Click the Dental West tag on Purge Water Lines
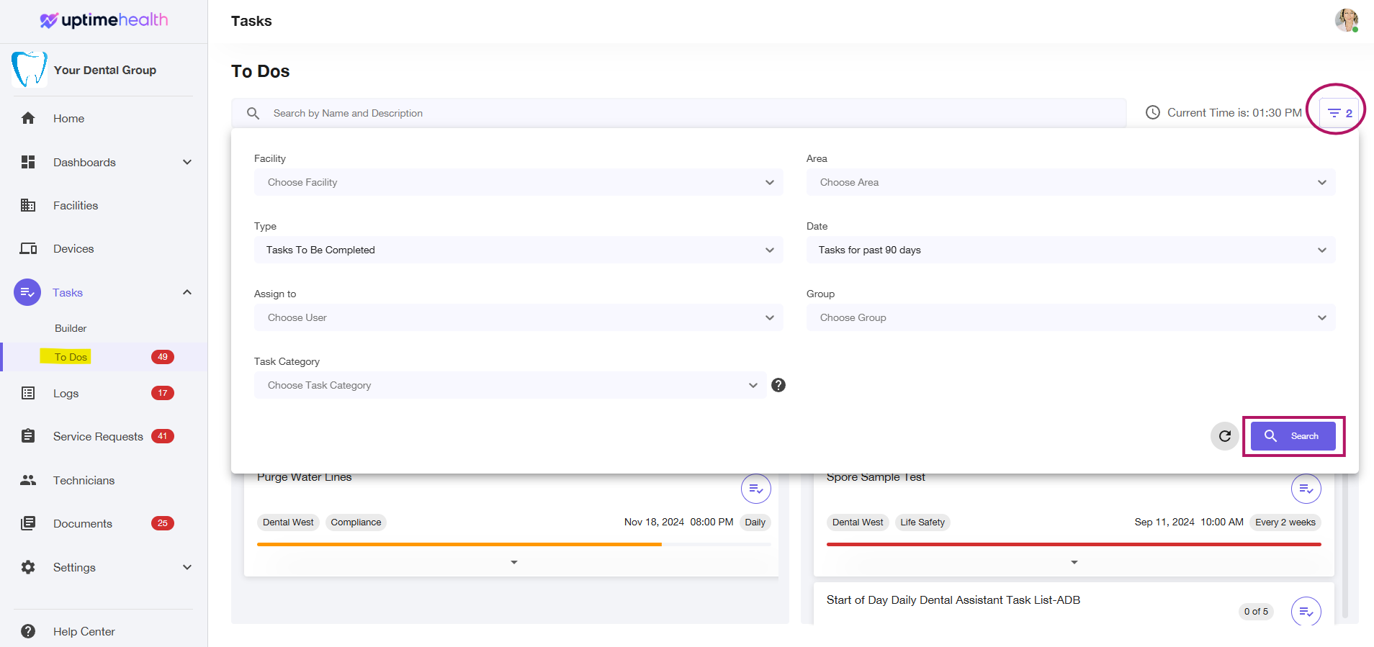The height and width of the screenshot is (647, 1374). click(x=288, y=522)
